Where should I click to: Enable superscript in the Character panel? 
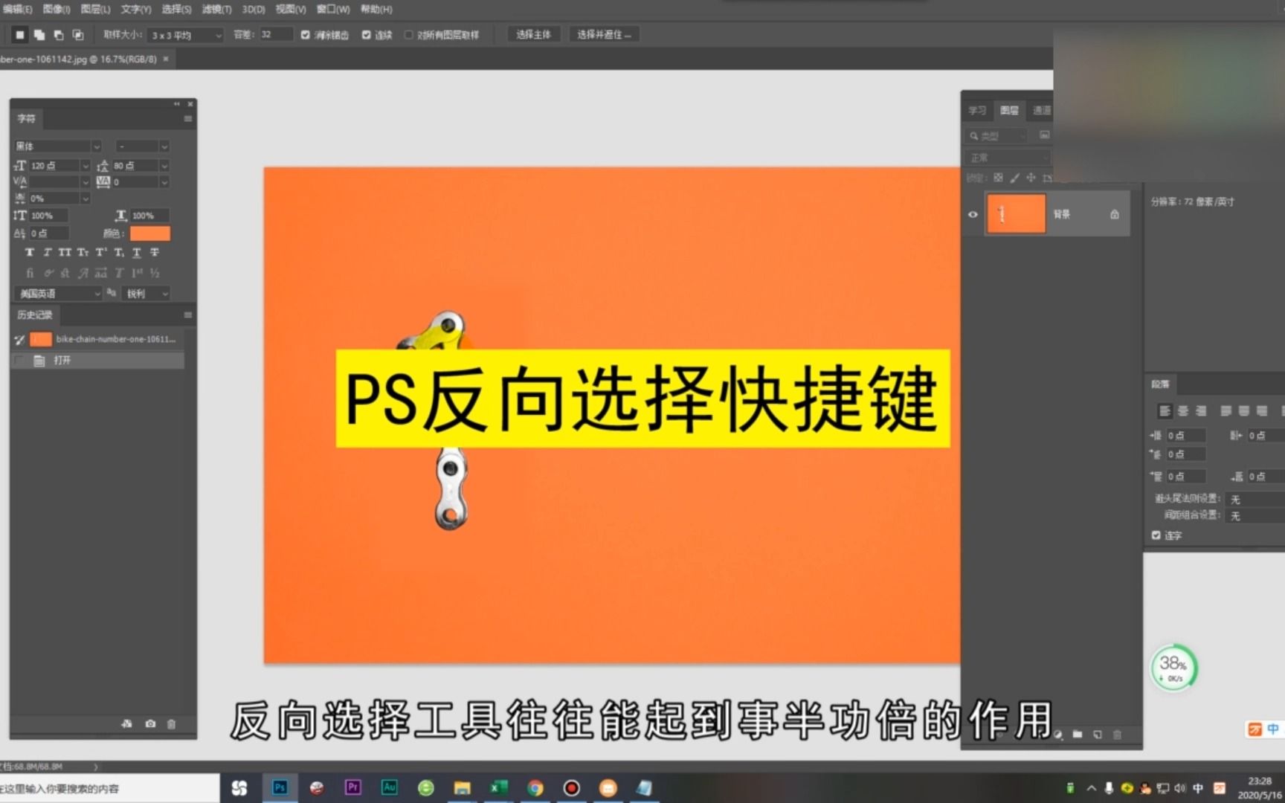coord(100,252)
